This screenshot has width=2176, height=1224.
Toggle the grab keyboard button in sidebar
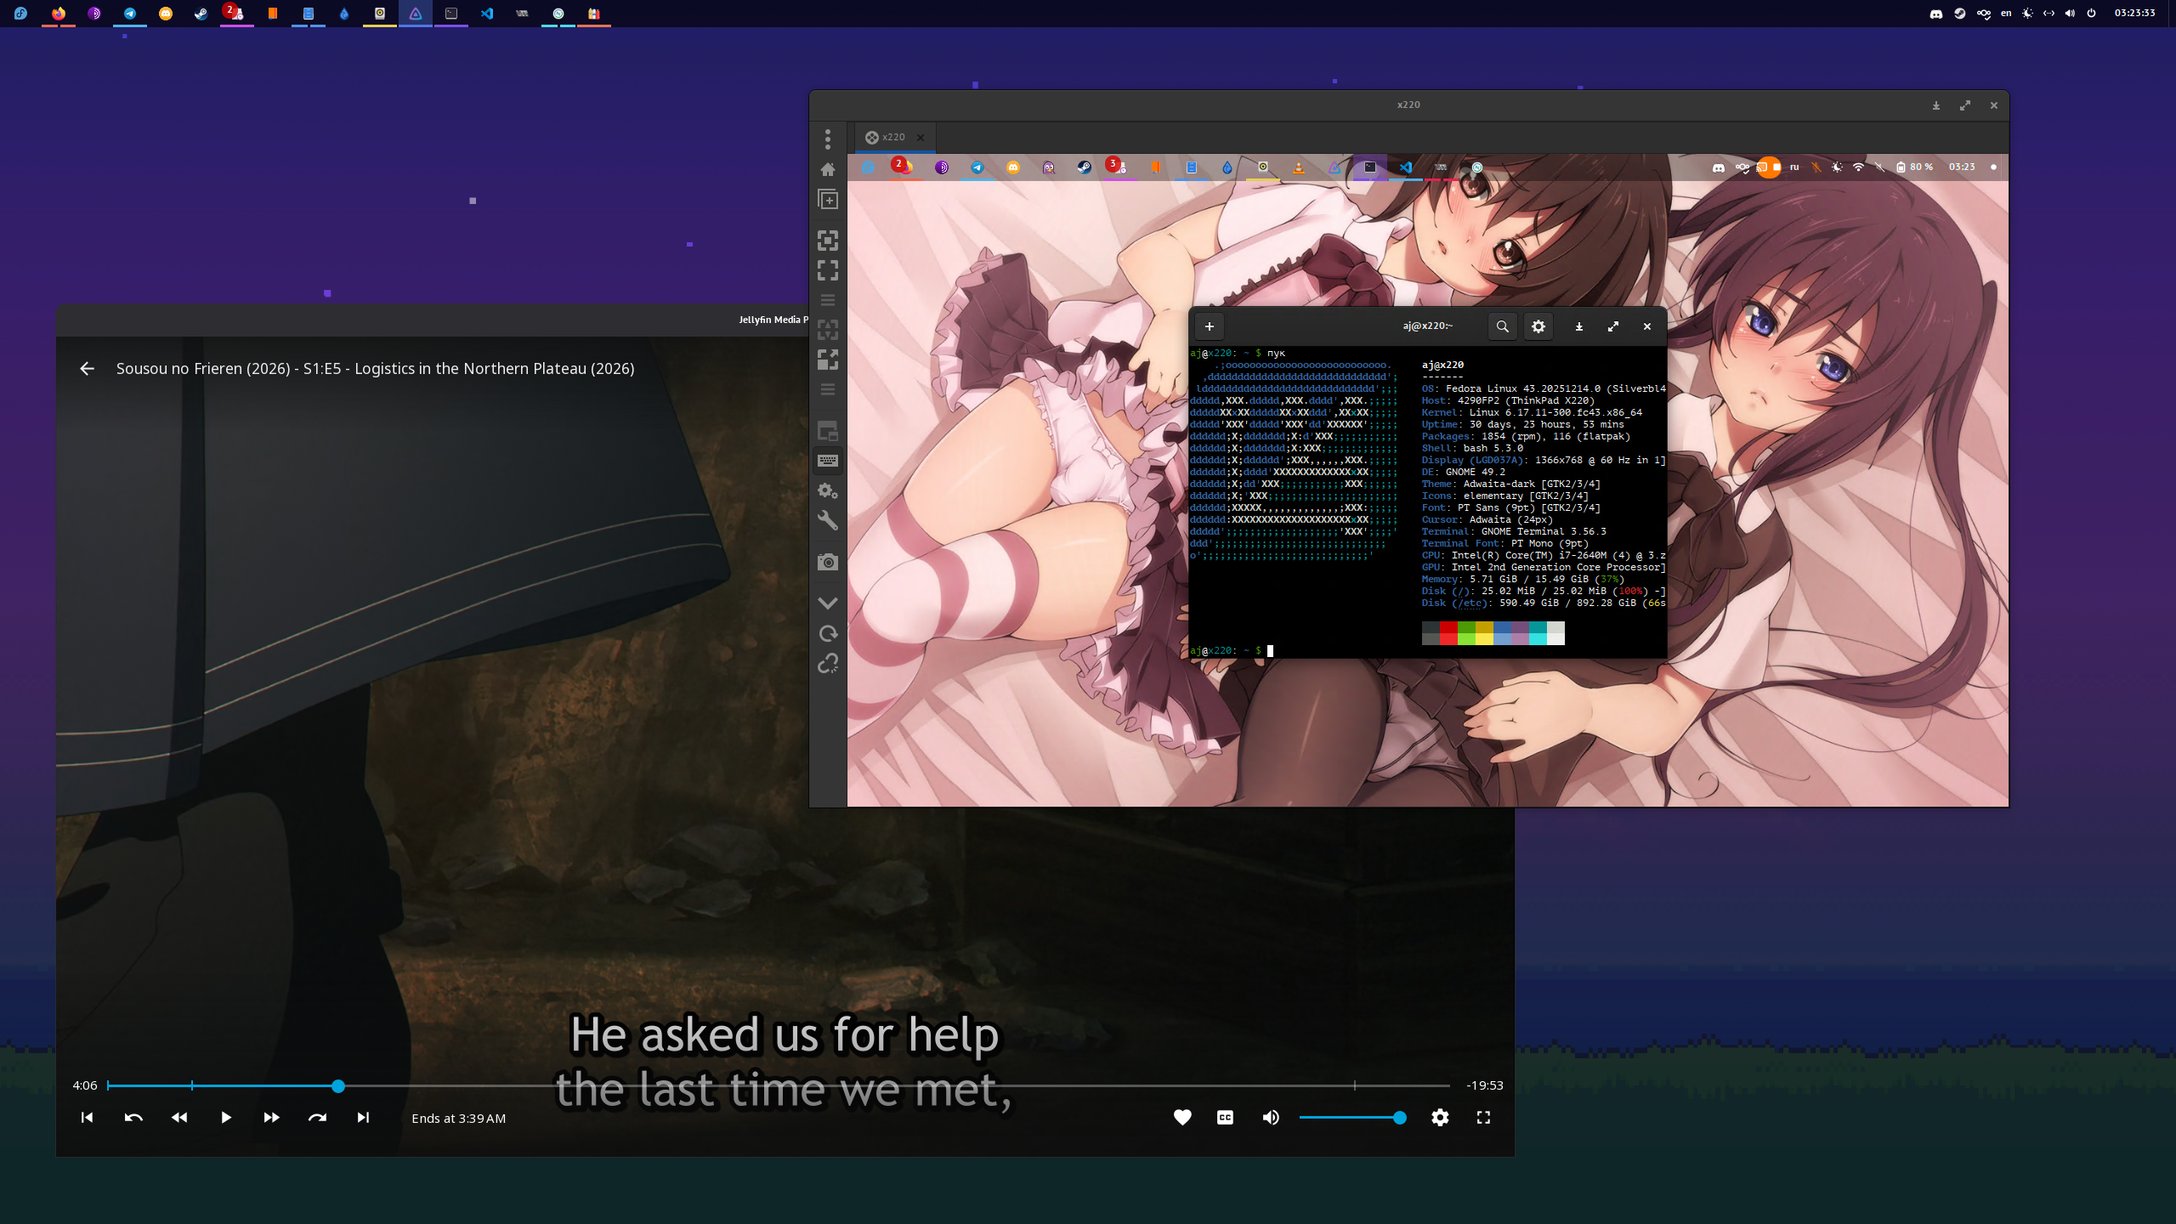tap(828, 461)
